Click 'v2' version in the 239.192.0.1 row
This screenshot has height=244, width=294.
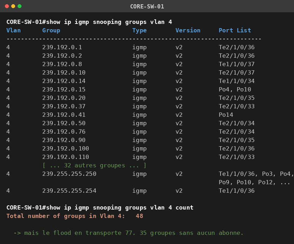coord(179,47)
